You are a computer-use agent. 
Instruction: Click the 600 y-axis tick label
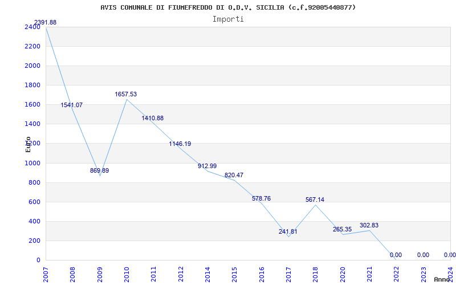tap(35, 202)
